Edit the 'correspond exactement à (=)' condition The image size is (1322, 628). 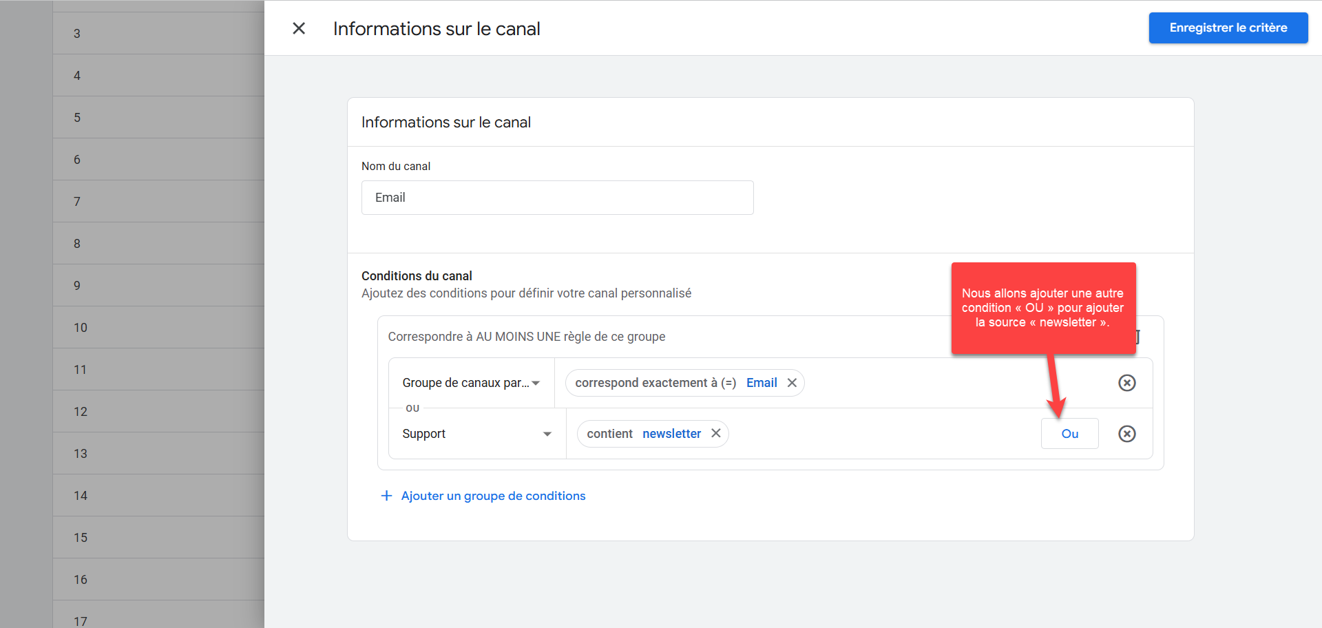(x=655, y=383)
